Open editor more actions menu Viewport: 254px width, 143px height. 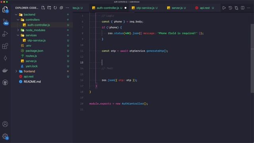click(248, 8)
